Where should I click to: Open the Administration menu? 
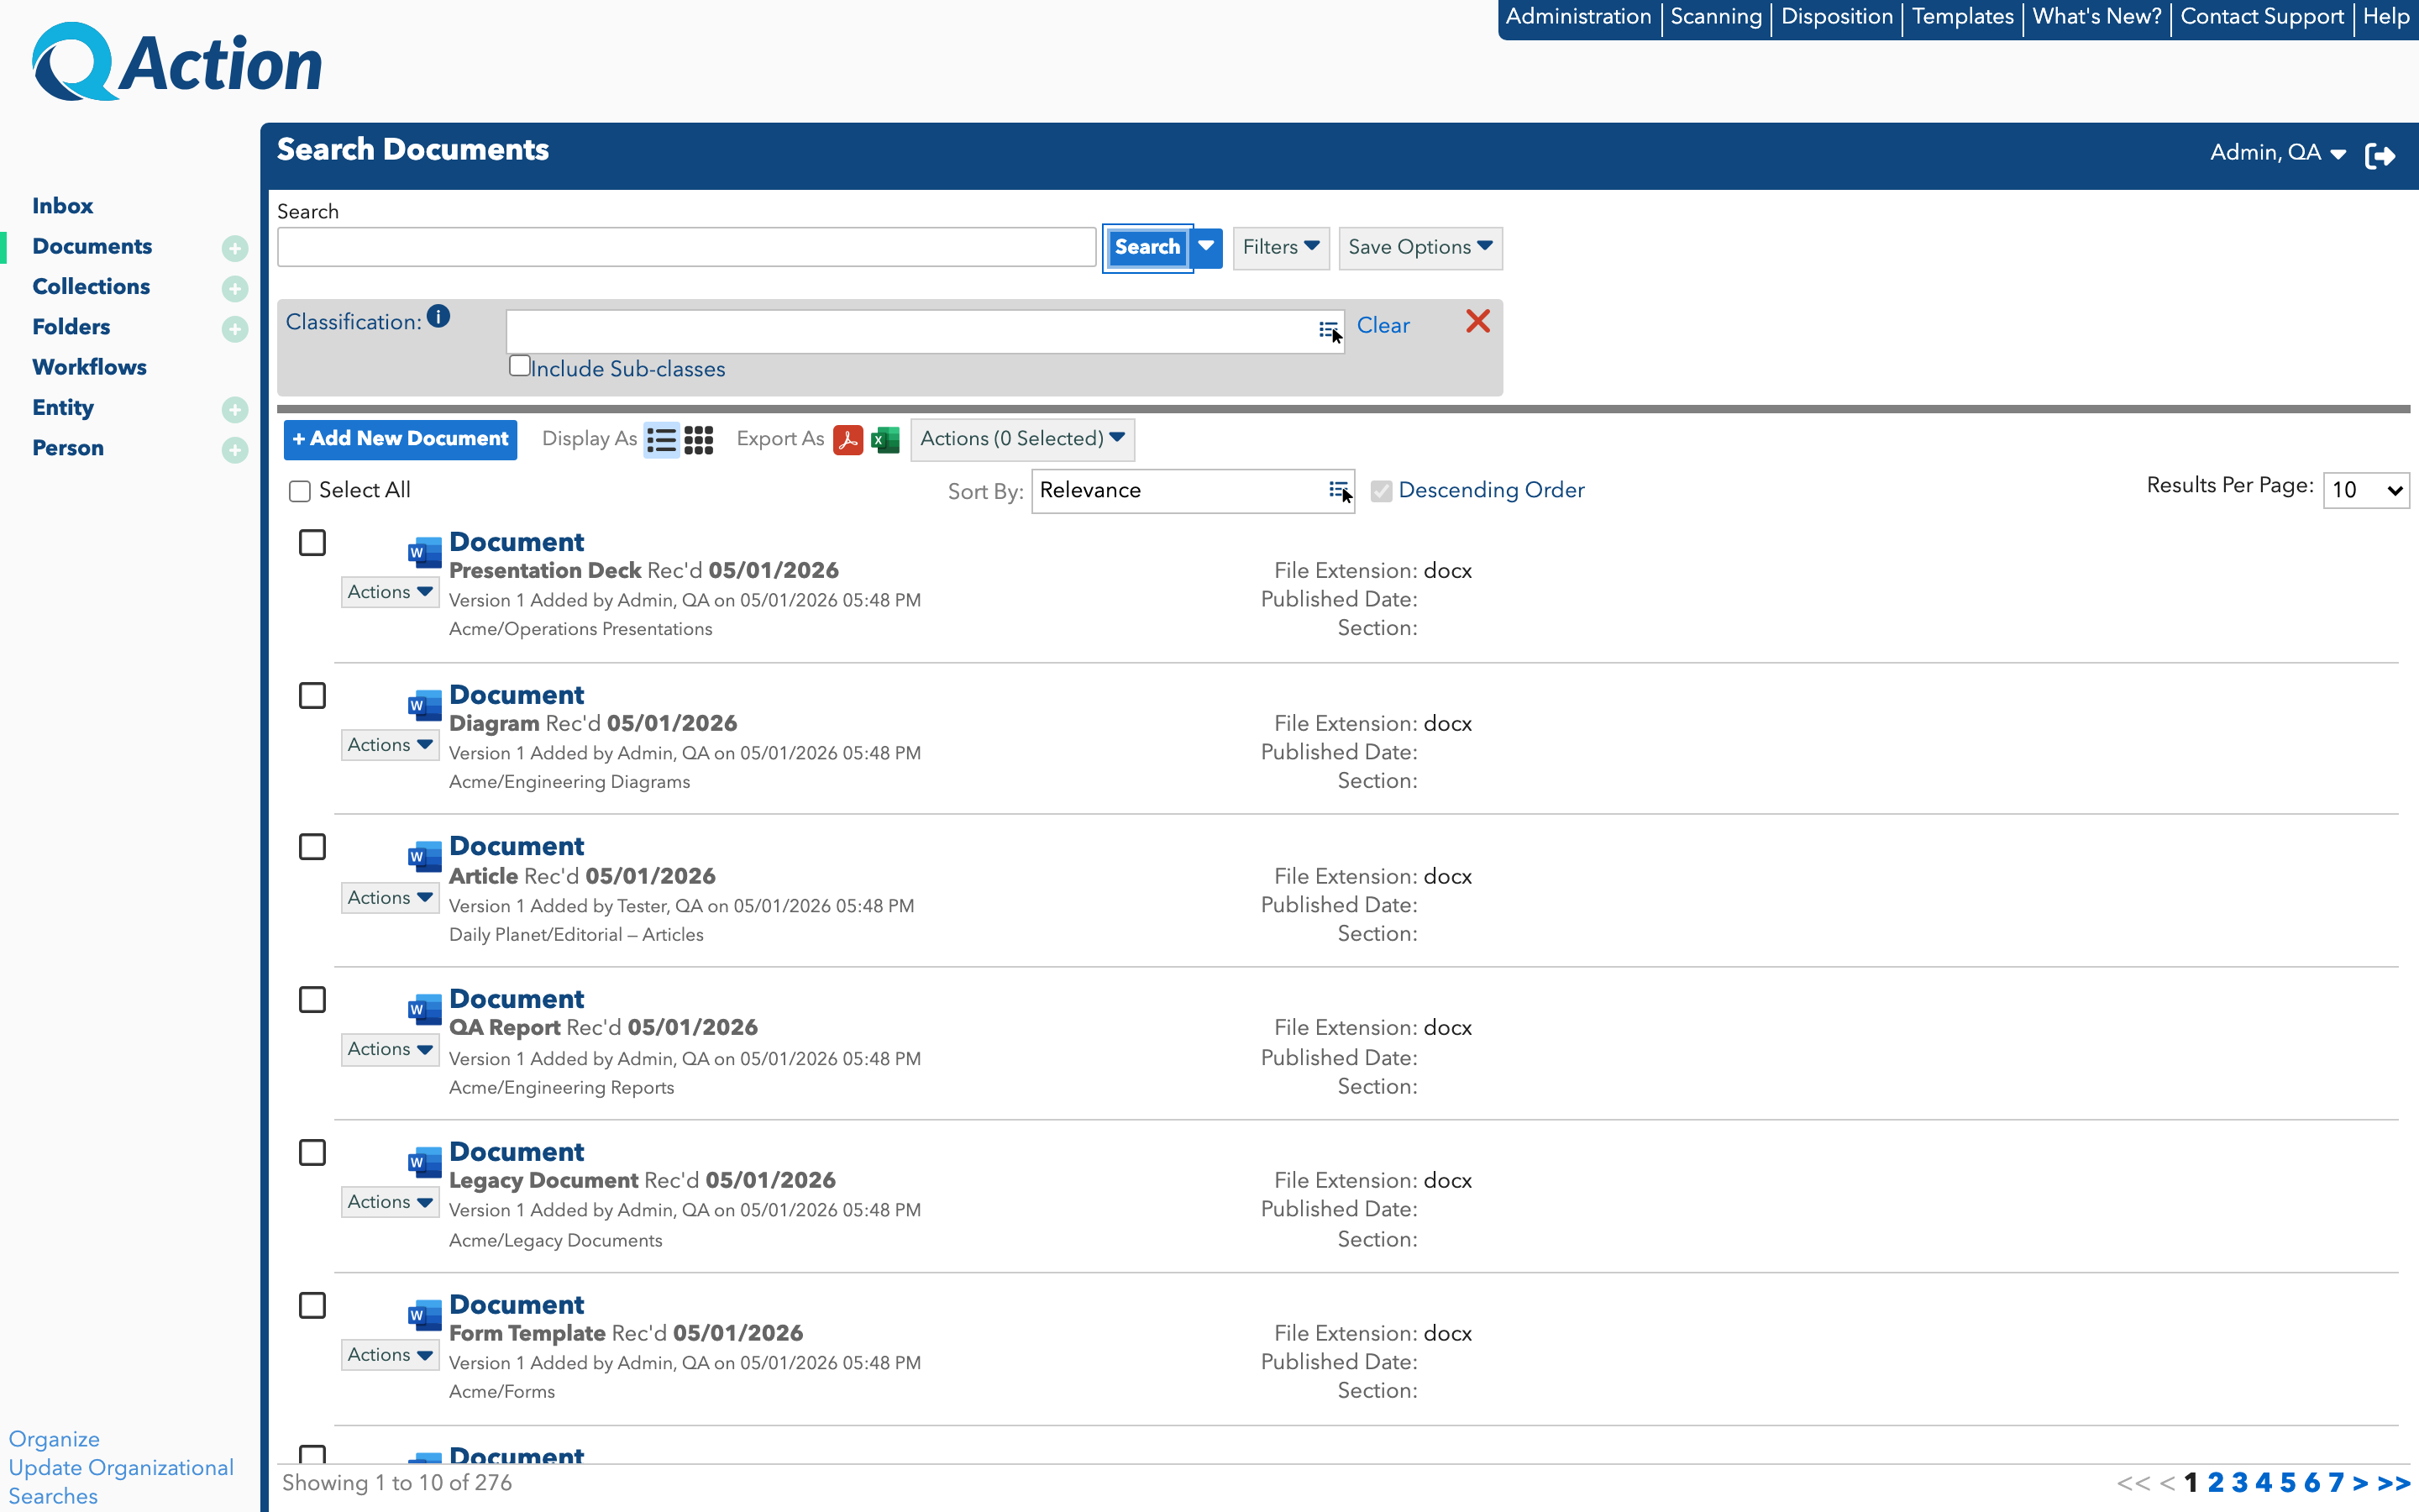[1578, 17]
